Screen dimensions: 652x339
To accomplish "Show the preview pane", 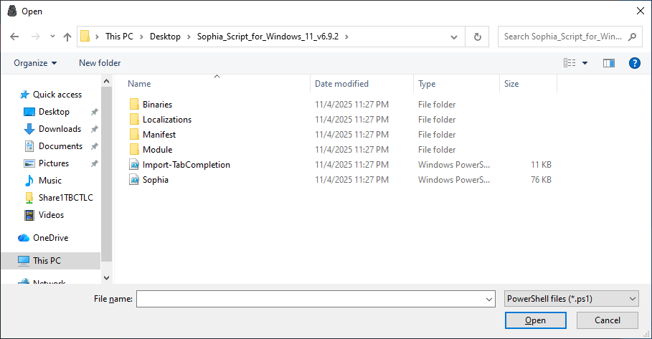I will coord(609,63).
